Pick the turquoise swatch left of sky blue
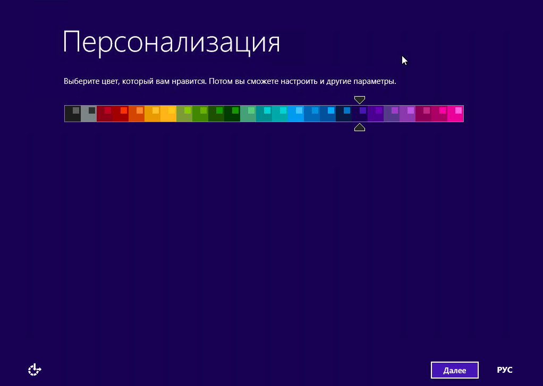This screenshot has width=543, height=386. pos(279,114)
